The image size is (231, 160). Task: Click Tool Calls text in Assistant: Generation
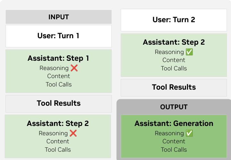(x=174, y=150)
